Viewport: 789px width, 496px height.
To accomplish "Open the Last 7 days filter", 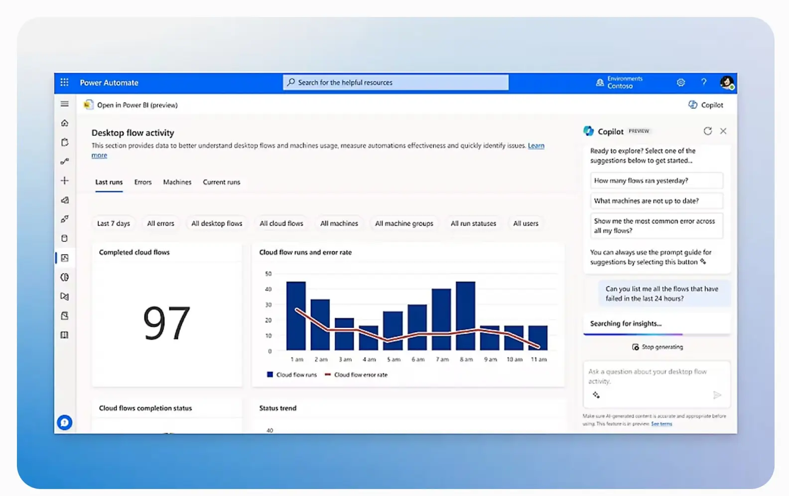I will coord(113,224).
